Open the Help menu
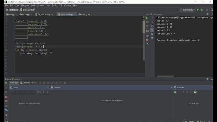 (x=75, y=5)
